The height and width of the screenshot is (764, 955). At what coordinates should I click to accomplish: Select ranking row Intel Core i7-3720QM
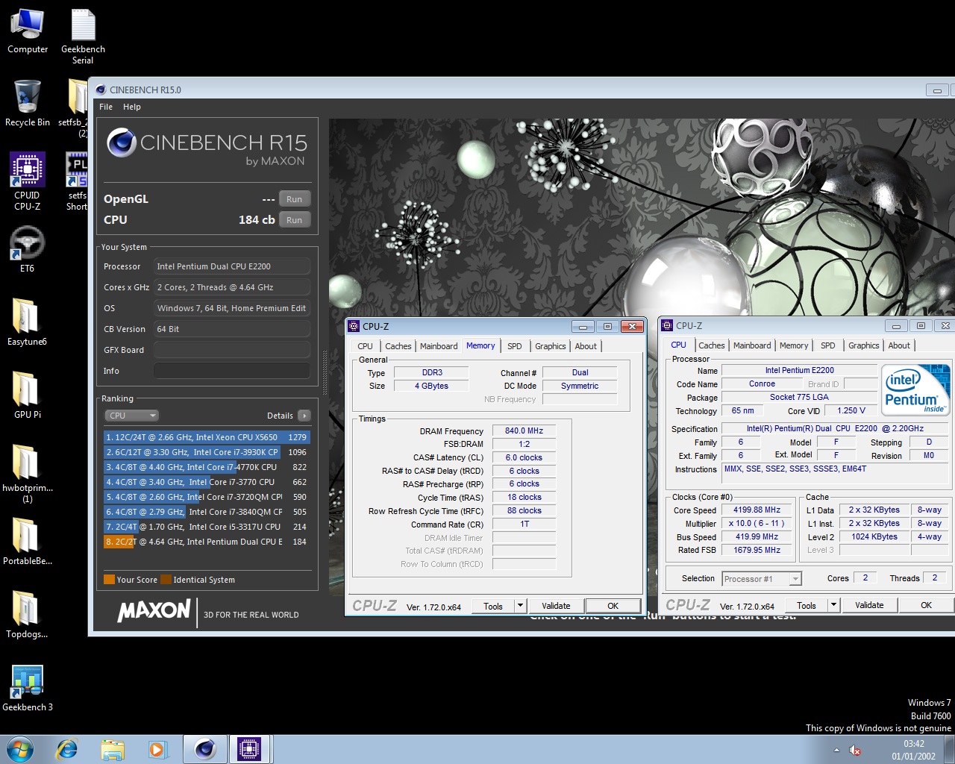207,497
